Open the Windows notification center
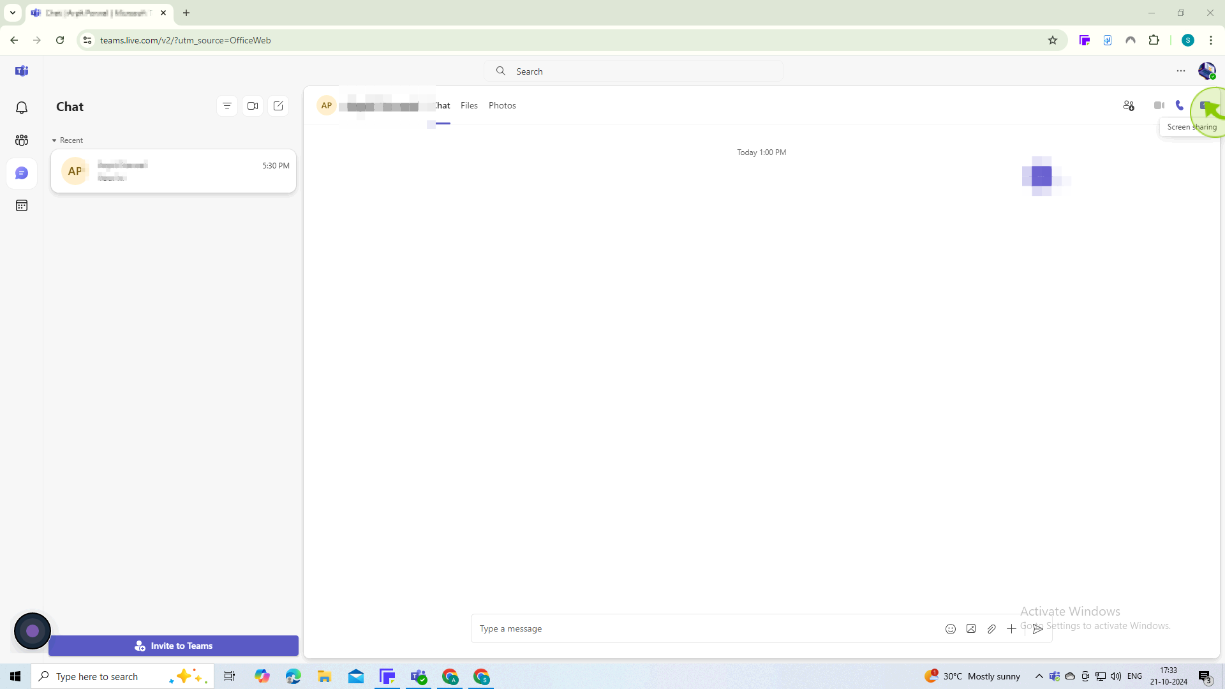 point(1205,676)
